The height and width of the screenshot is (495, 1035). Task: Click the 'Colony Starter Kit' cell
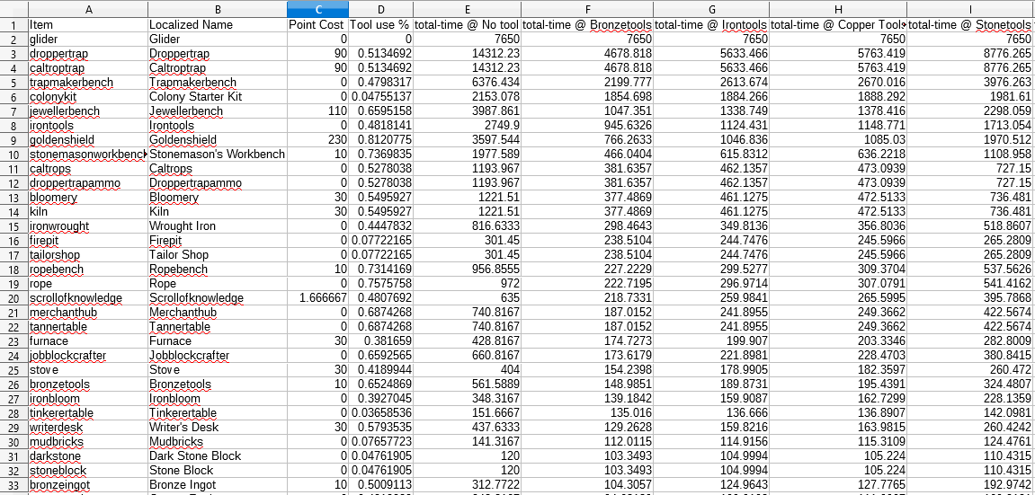(218, 96)
